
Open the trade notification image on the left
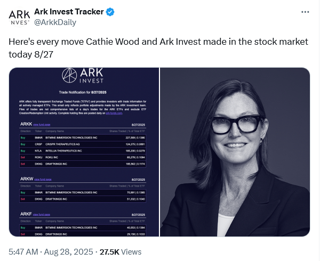click(x=84, y=152)
